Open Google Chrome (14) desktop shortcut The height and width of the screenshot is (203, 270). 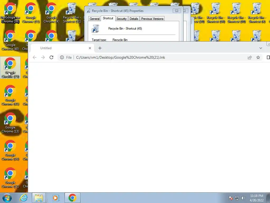[10, 150]
